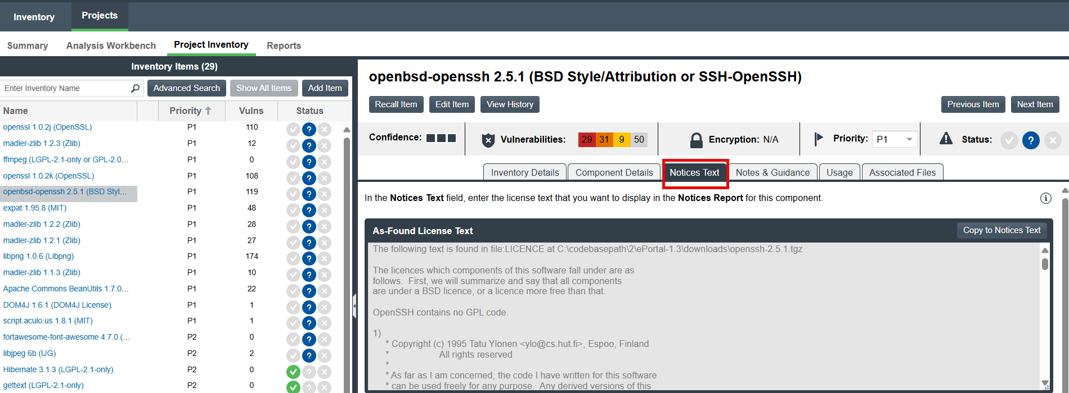Set header status to approved checkmark
Viewport: 1069px width, 393px height.
click(x=1009, y=140)
